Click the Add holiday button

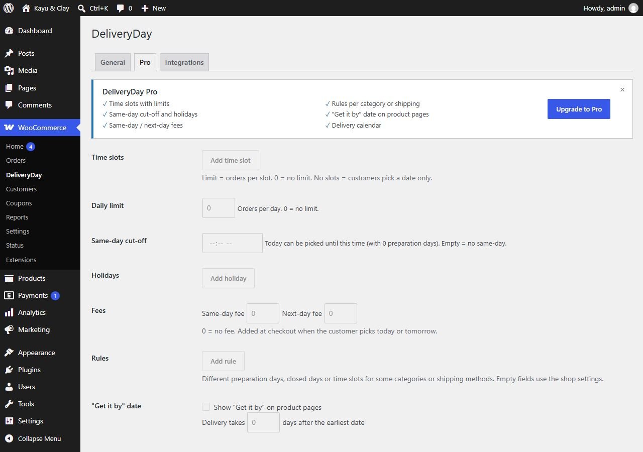click(229, 278)
